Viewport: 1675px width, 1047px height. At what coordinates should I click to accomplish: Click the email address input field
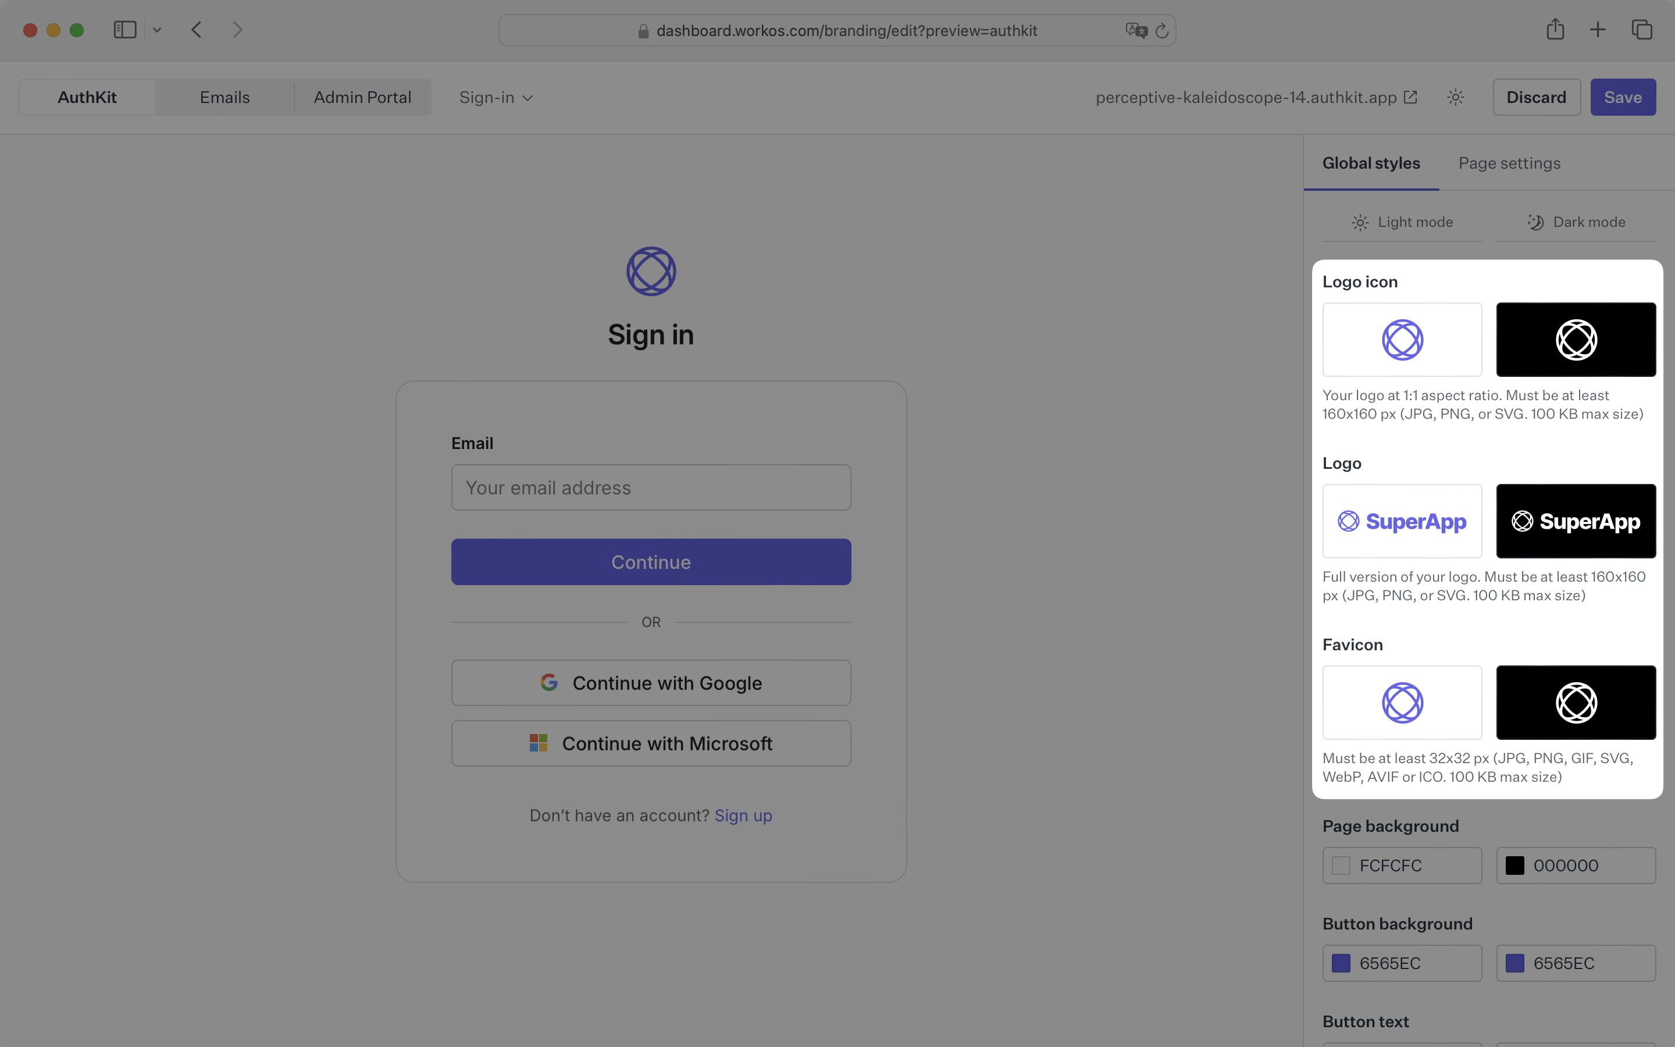650,487
